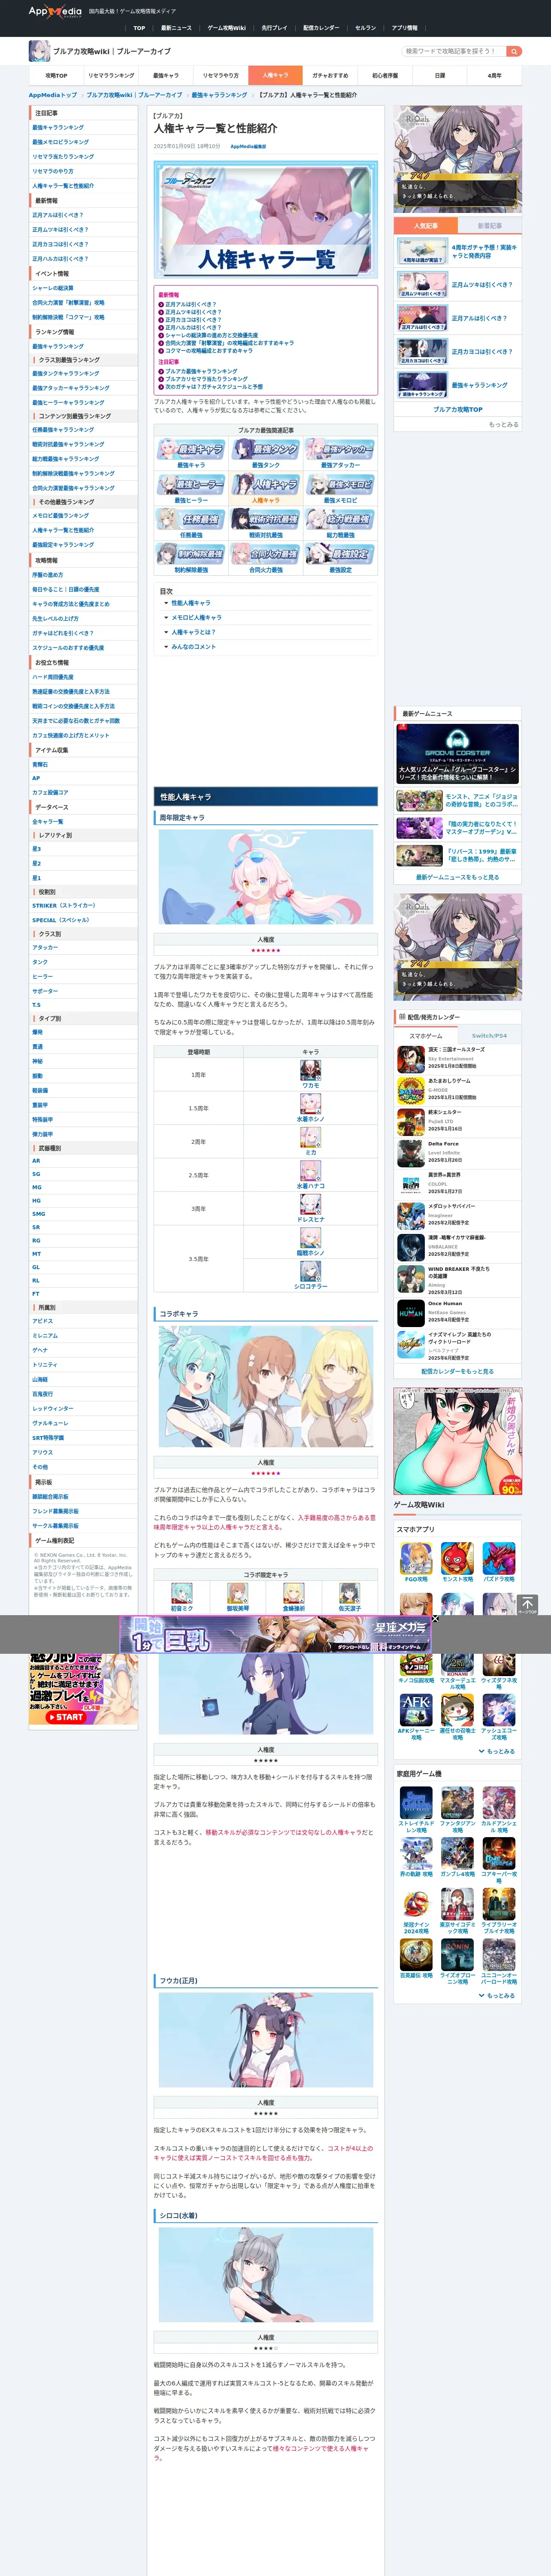Image resolution: width=551 pixels, height=2576 pixels.
Task: Click the Blue Archive wiki avatar icon
Action: click(39, 51)
